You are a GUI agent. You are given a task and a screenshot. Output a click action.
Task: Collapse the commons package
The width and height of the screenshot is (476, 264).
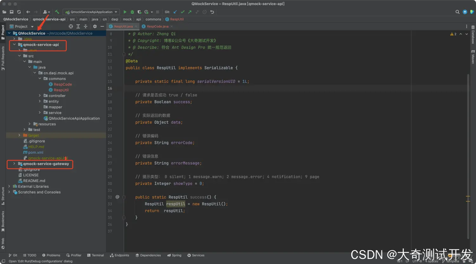click(x=40, y=78)
